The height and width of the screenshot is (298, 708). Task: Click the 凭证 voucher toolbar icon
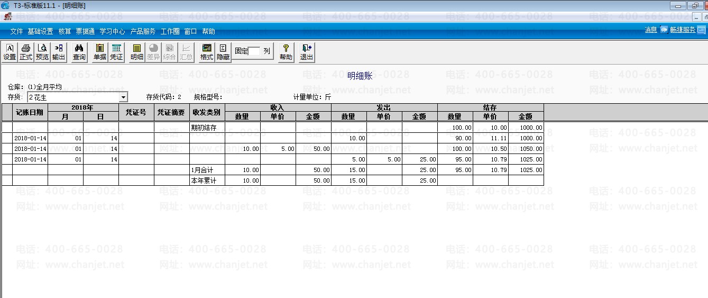[x=116, y=52]
